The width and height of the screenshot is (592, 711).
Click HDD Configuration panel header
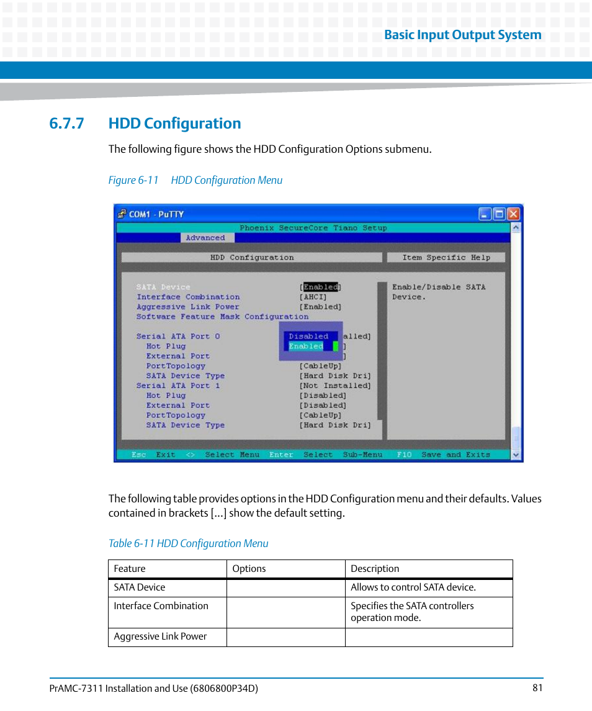(x=251, y=258)
